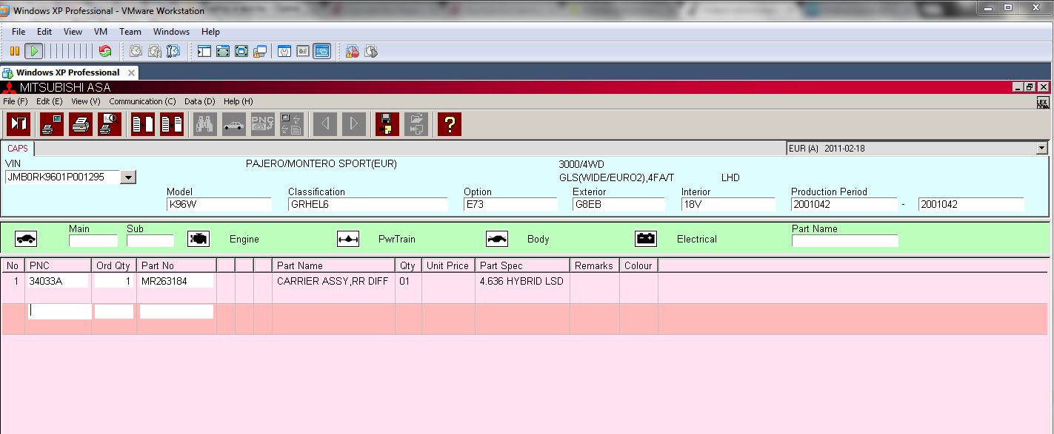Click the floppy disk save icon

pos(387,124)
